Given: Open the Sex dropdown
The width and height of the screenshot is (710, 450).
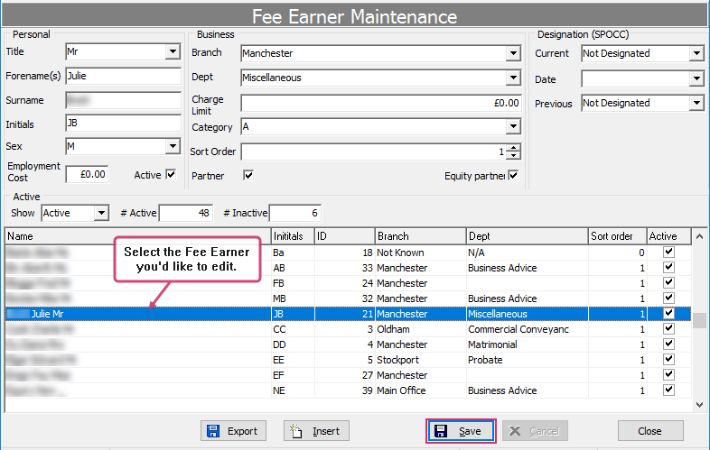Looking at the screenshot, I should click(173, 146).
